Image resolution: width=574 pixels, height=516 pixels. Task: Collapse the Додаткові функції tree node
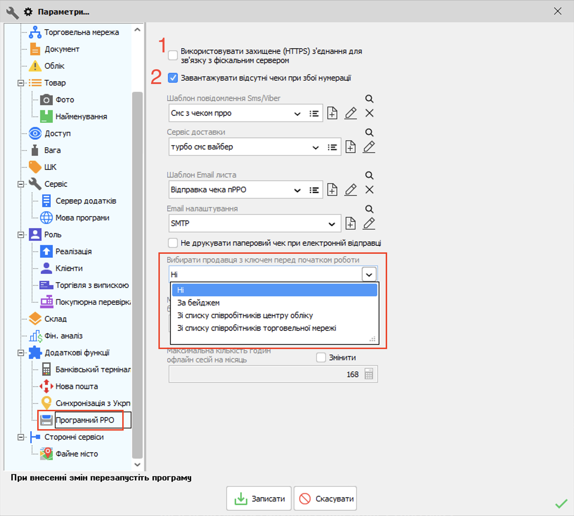click(x=21, y=353)
